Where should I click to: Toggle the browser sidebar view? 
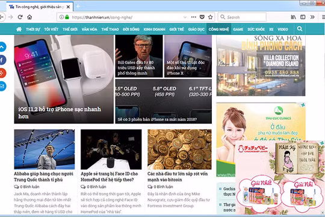click(303, 17)
